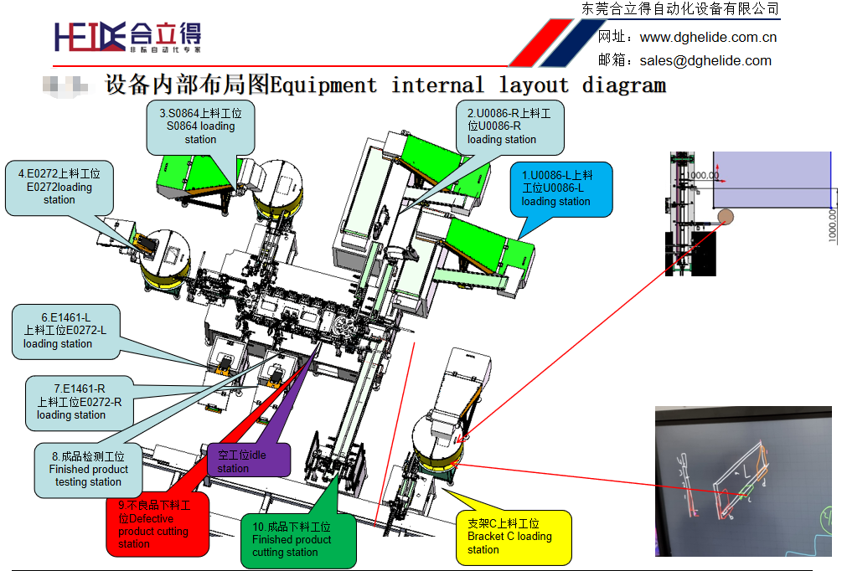Select the Equipment internal layout diagram title

tap(385, 85)
